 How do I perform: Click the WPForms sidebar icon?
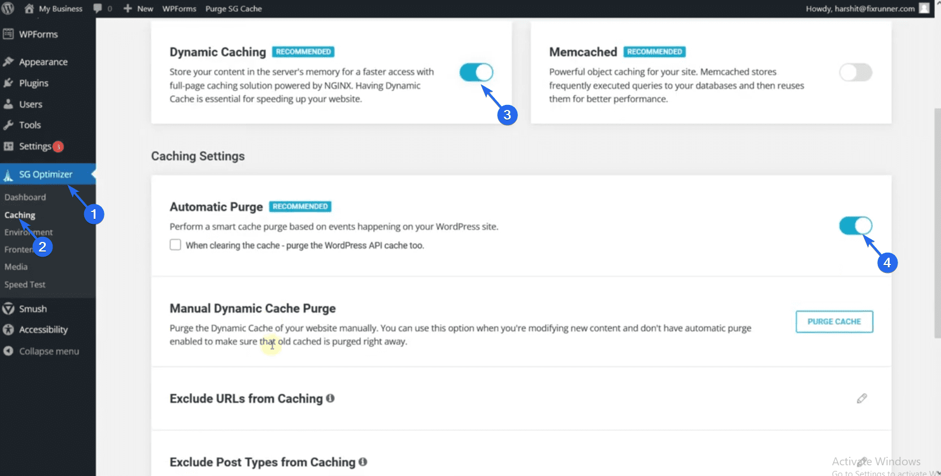8,34
